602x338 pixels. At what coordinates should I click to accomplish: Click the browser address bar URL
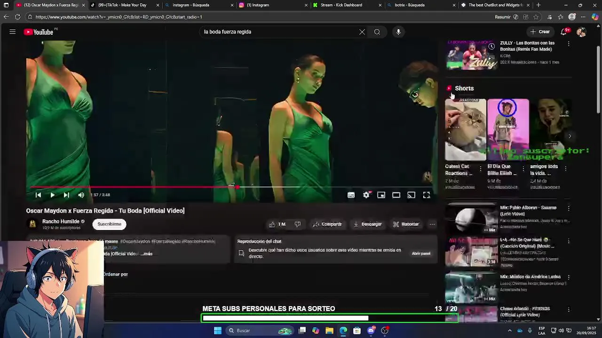pos(119,17)
